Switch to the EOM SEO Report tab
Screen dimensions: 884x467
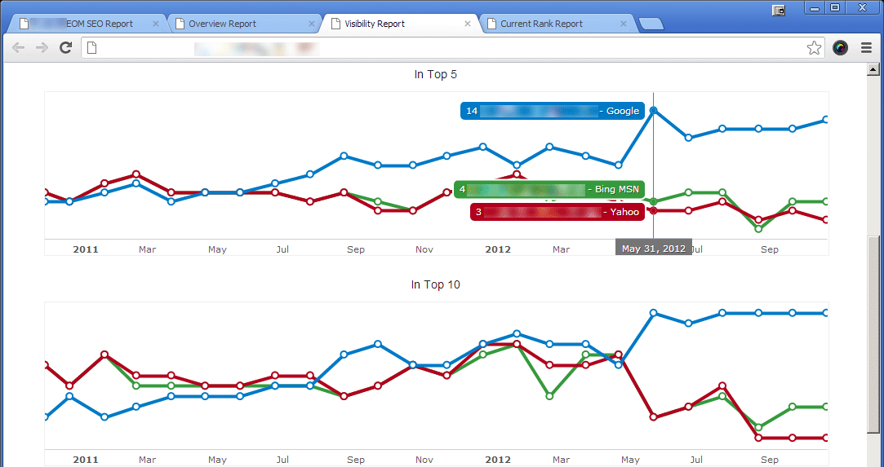click(x=90, y=24)
